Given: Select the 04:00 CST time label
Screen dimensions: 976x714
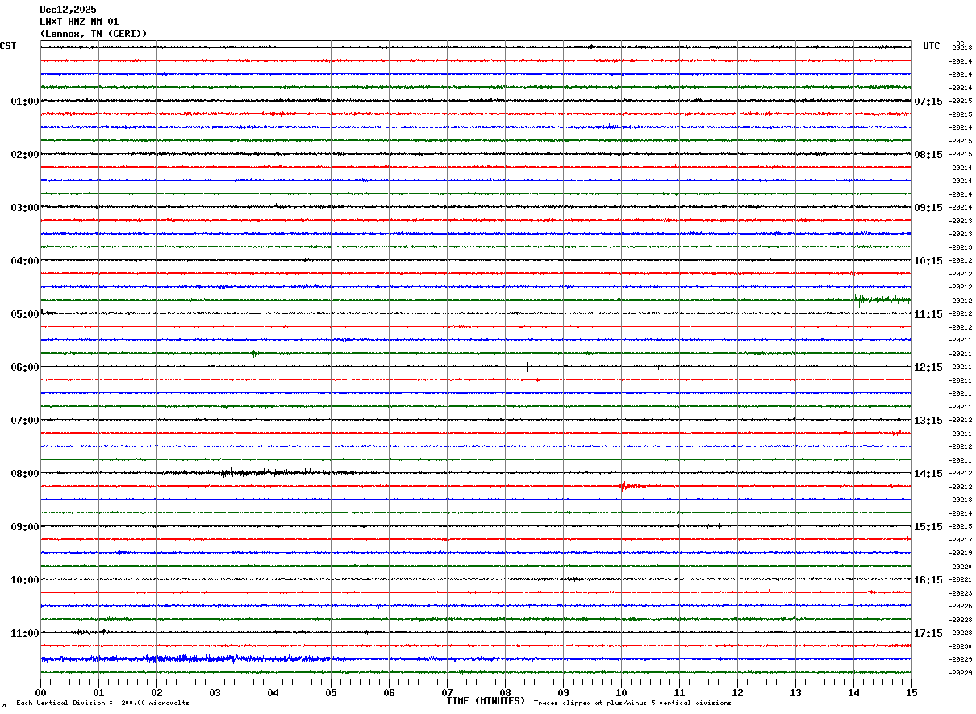Looking at the screenshot, I should (25, 261).
